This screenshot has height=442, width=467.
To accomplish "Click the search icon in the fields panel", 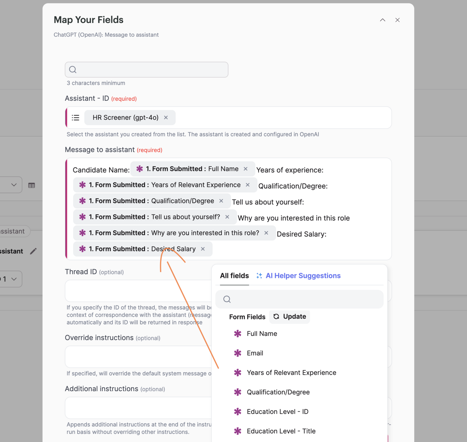I will coord(226,299).
